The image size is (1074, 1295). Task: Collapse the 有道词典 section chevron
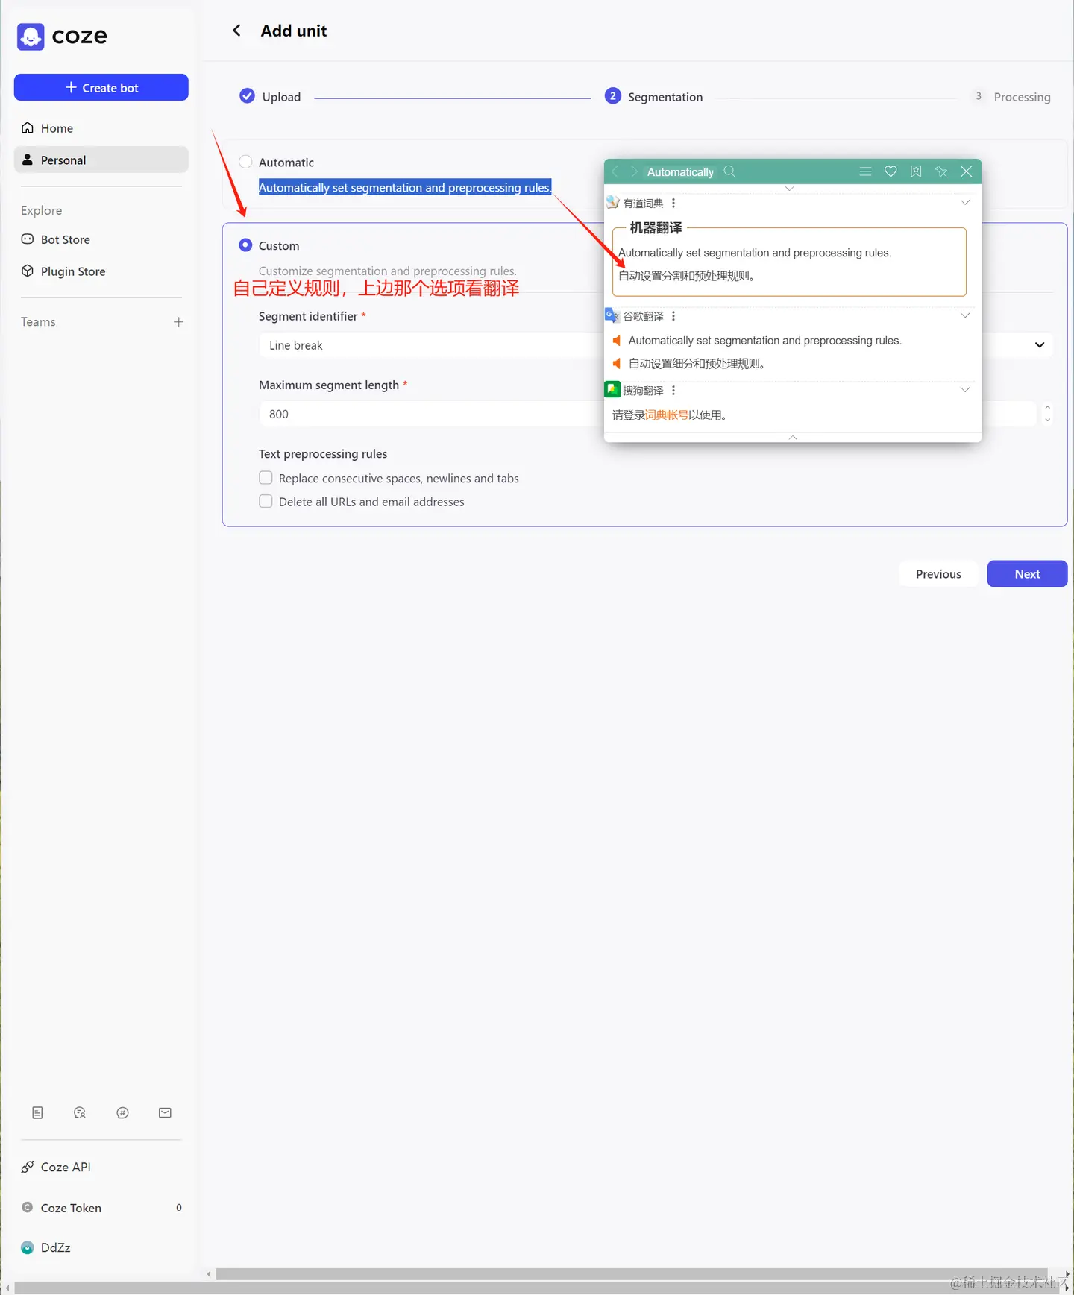pyautogui.click(x=965, y=203)
